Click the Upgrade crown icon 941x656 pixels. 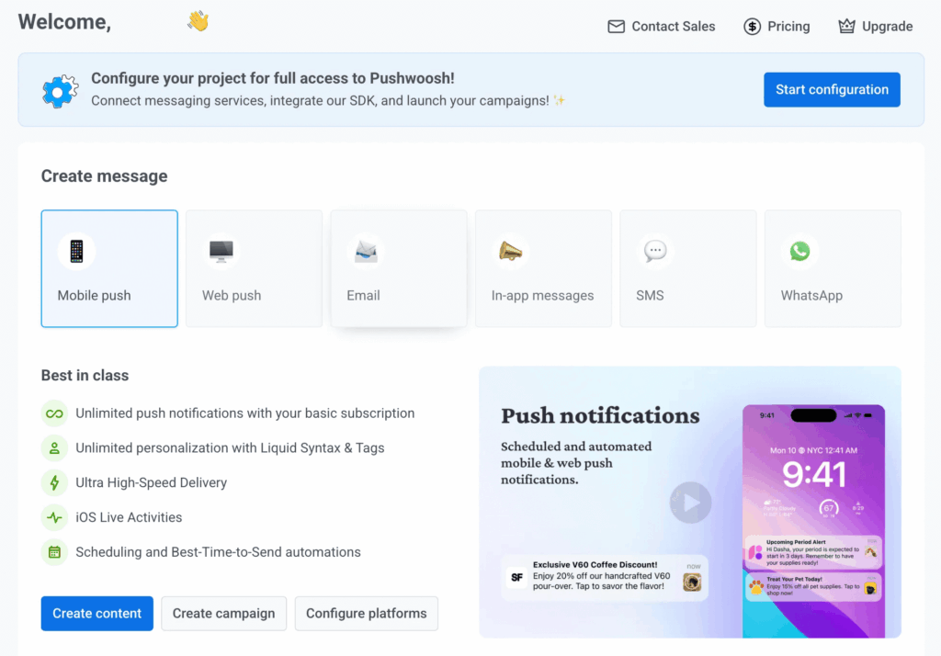coord(846,27)
